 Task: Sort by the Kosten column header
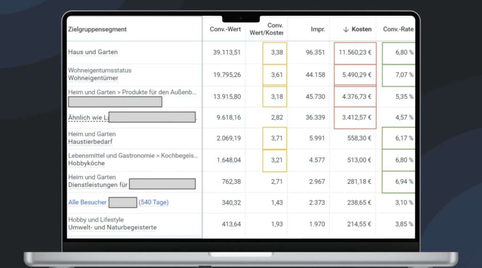click(361, 29)
